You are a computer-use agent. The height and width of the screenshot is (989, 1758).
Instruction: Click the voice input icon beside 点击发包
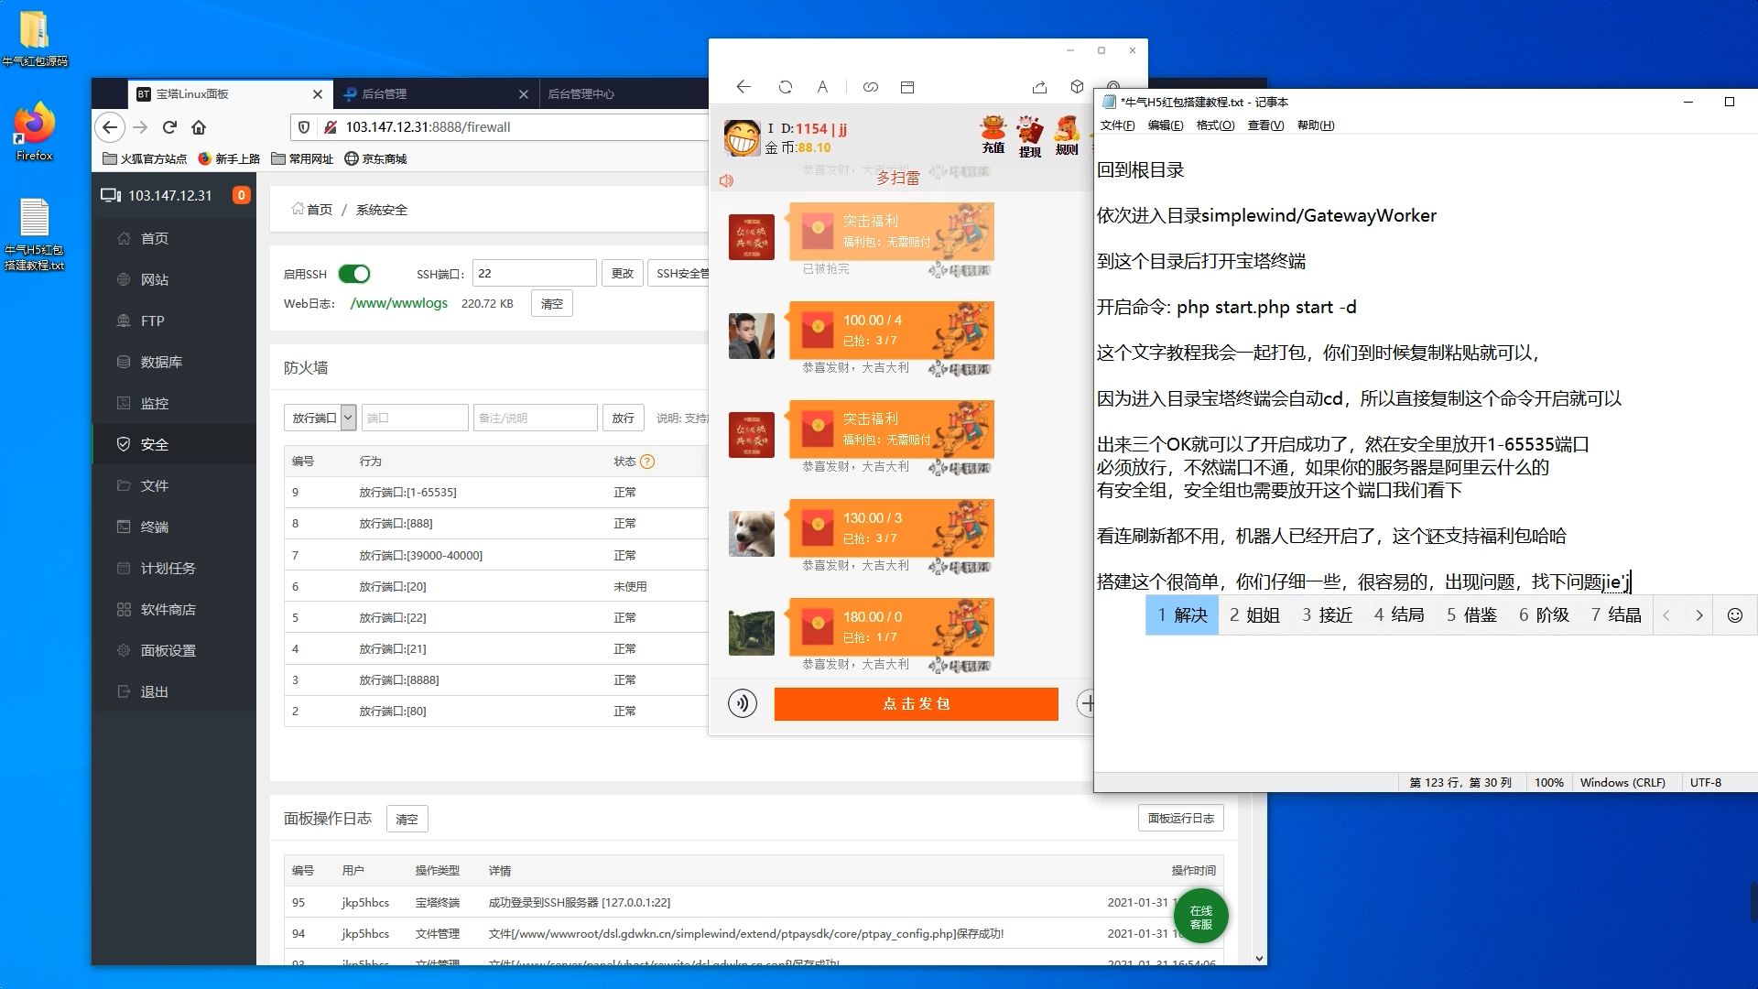click(x=742, y=704)
